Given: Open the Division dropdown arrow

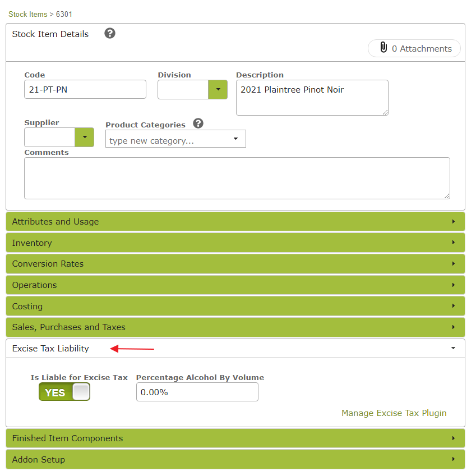Looking at the screenshot, I should [x=218, y=89].
